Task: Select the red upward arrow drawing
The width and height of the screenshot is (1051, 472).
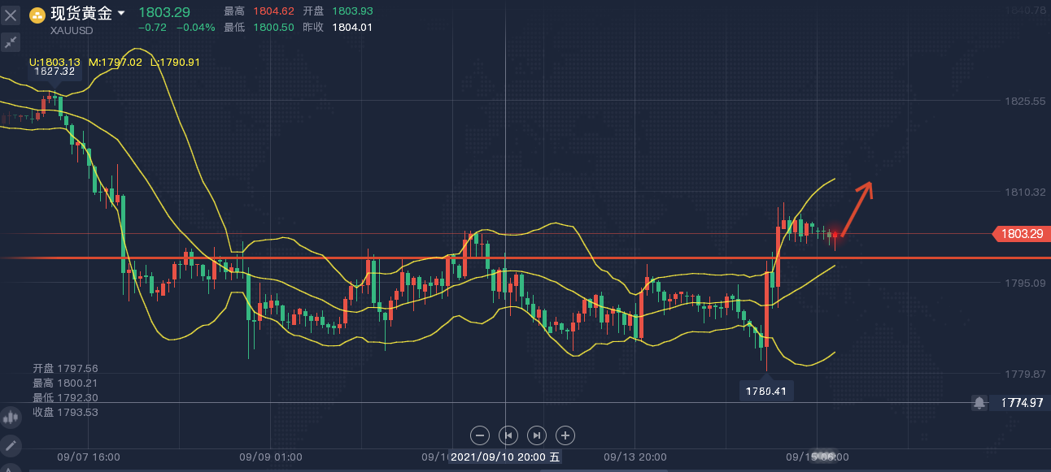Action: pyautogui.click(x=857, y=208)
